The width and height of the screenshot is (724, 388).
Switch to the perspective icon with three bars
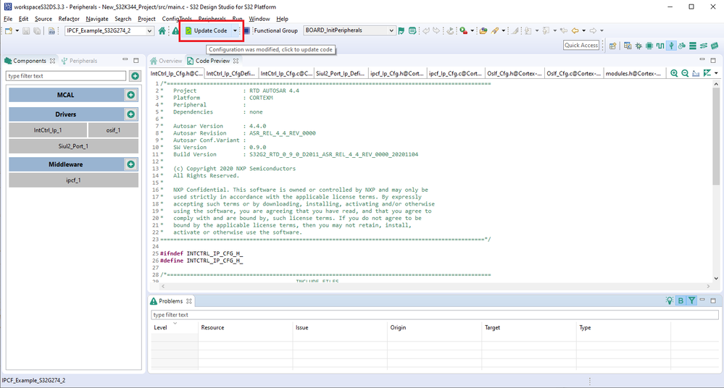pyautogui.click(x=693, y=46)
